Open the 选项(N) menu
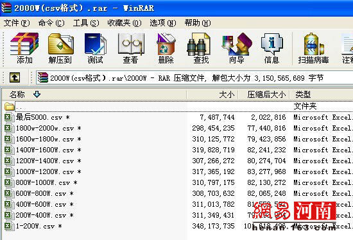353x240 pixels. pos(163,23)
